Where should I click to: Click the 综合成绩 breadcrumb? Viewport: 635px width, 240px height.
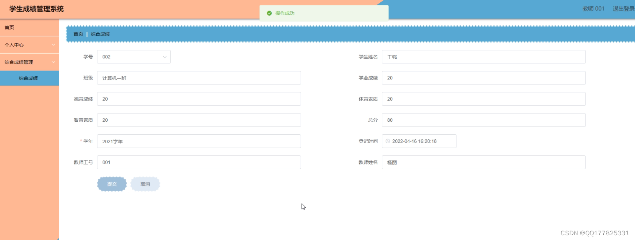100,34
